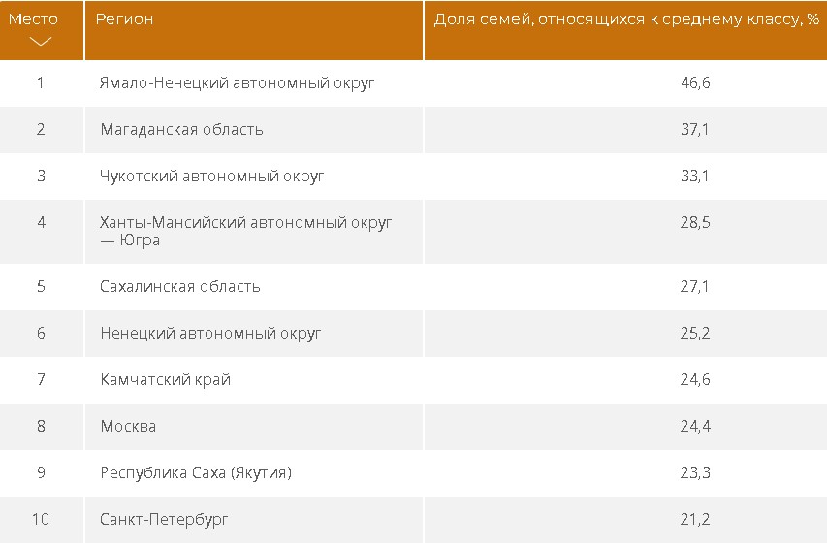The height and width of the screenshot is (550, 827).
Task: Click Республика Саха (Якутия) entry
Action: (196, 473)
